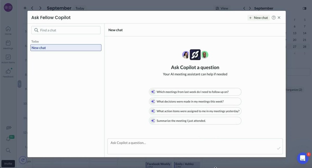Submit the question with the checkmark icon

point(279,148)
